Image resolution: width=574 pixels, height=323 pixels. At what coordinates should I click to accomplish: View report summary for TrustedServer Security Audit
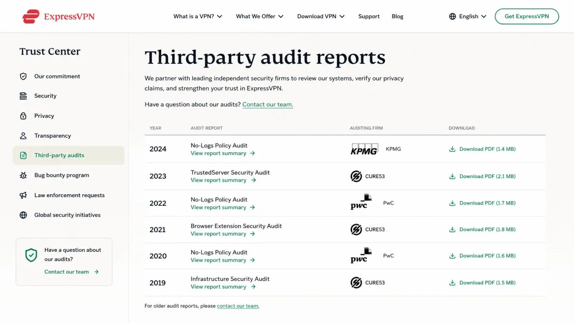pyautogui.click(x=223, y=180)
